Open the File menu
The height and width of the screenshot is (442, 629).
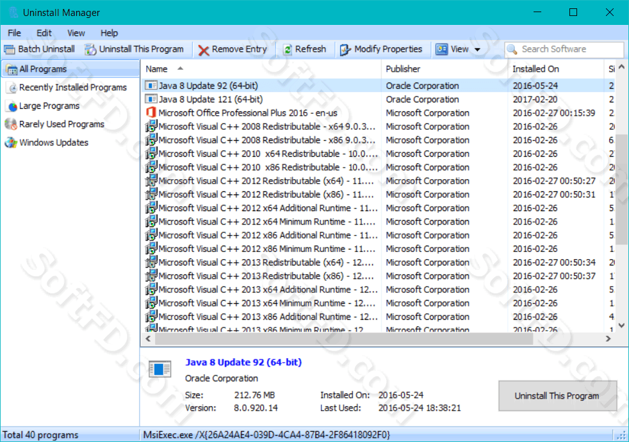pos(15,33)
